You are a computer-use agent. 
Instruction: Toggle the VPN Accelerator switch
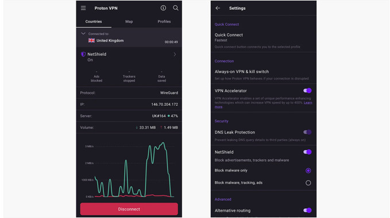pos(307,91)
